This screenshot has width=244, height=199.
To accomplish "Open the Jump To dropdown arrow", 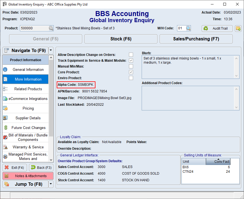I will (50, 184).
